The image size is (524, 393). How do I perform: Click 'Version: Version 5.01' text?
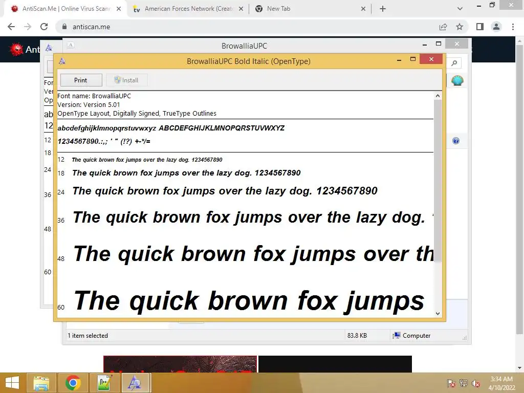(89, 104)
